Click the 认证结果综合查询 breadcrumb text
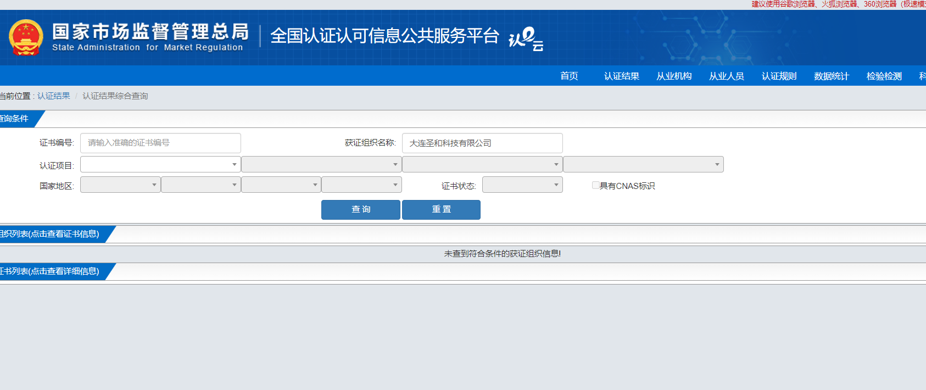The height and width of the screenshot is (390, 926). pyautogui.click(x=115, y=96)
